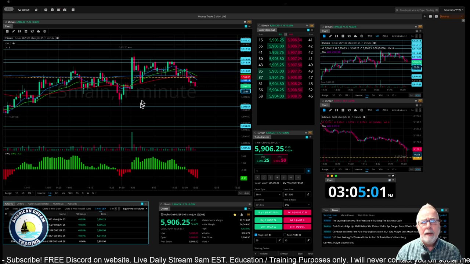This screenshot has width=470, height=264.
Task: Click the edit icon beside Take-Profit value 10
Action: [x=308, y=241]
